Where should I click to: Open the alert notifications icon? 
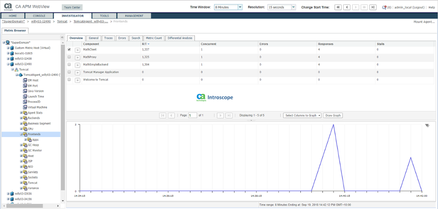(x=384, y=7)
